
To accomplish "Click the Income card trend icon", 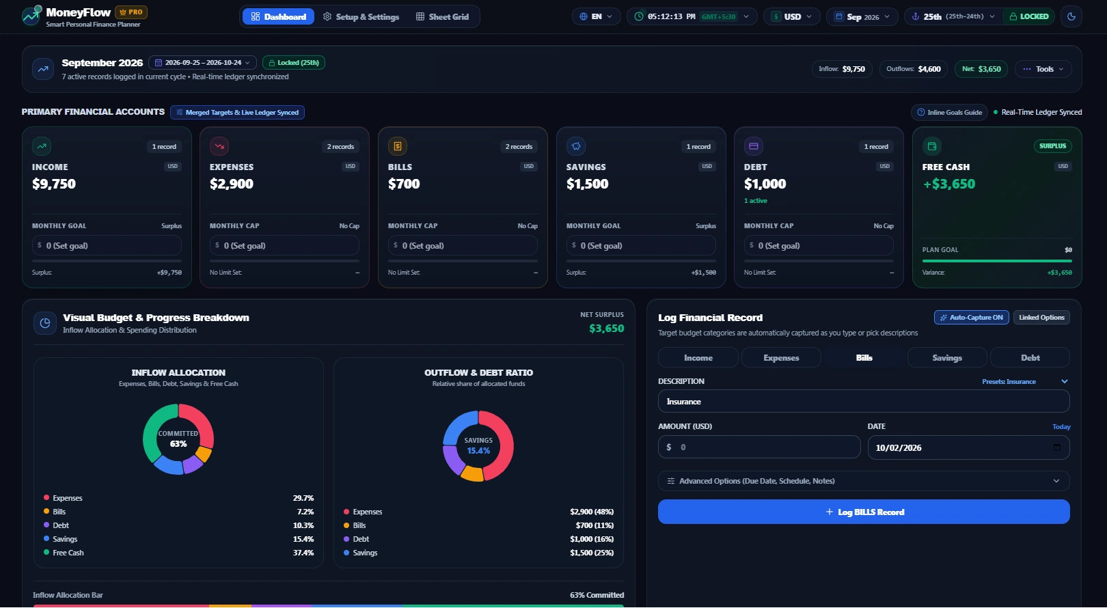I will point(42,146).
